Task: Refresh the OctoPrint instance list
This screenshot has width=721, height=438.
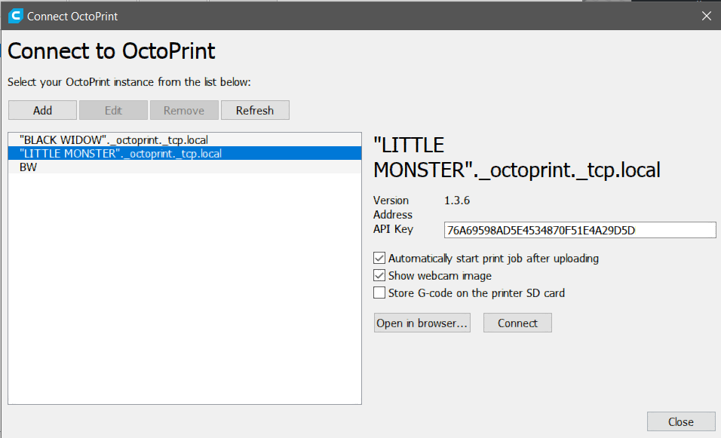Action: click(x=255, y=110)
